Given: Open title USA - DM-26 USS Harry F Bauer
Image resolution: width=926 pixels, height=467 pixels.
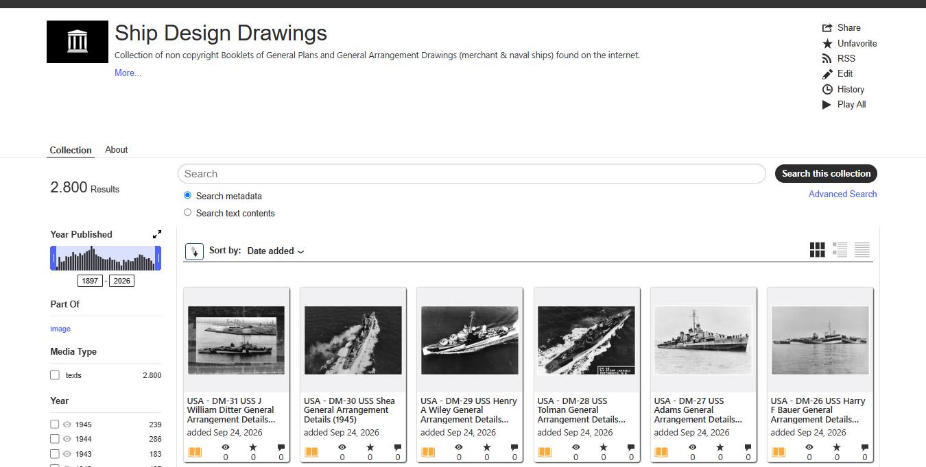Looking at the screenshot, I should pyautogui.click(x=818, y=410).
